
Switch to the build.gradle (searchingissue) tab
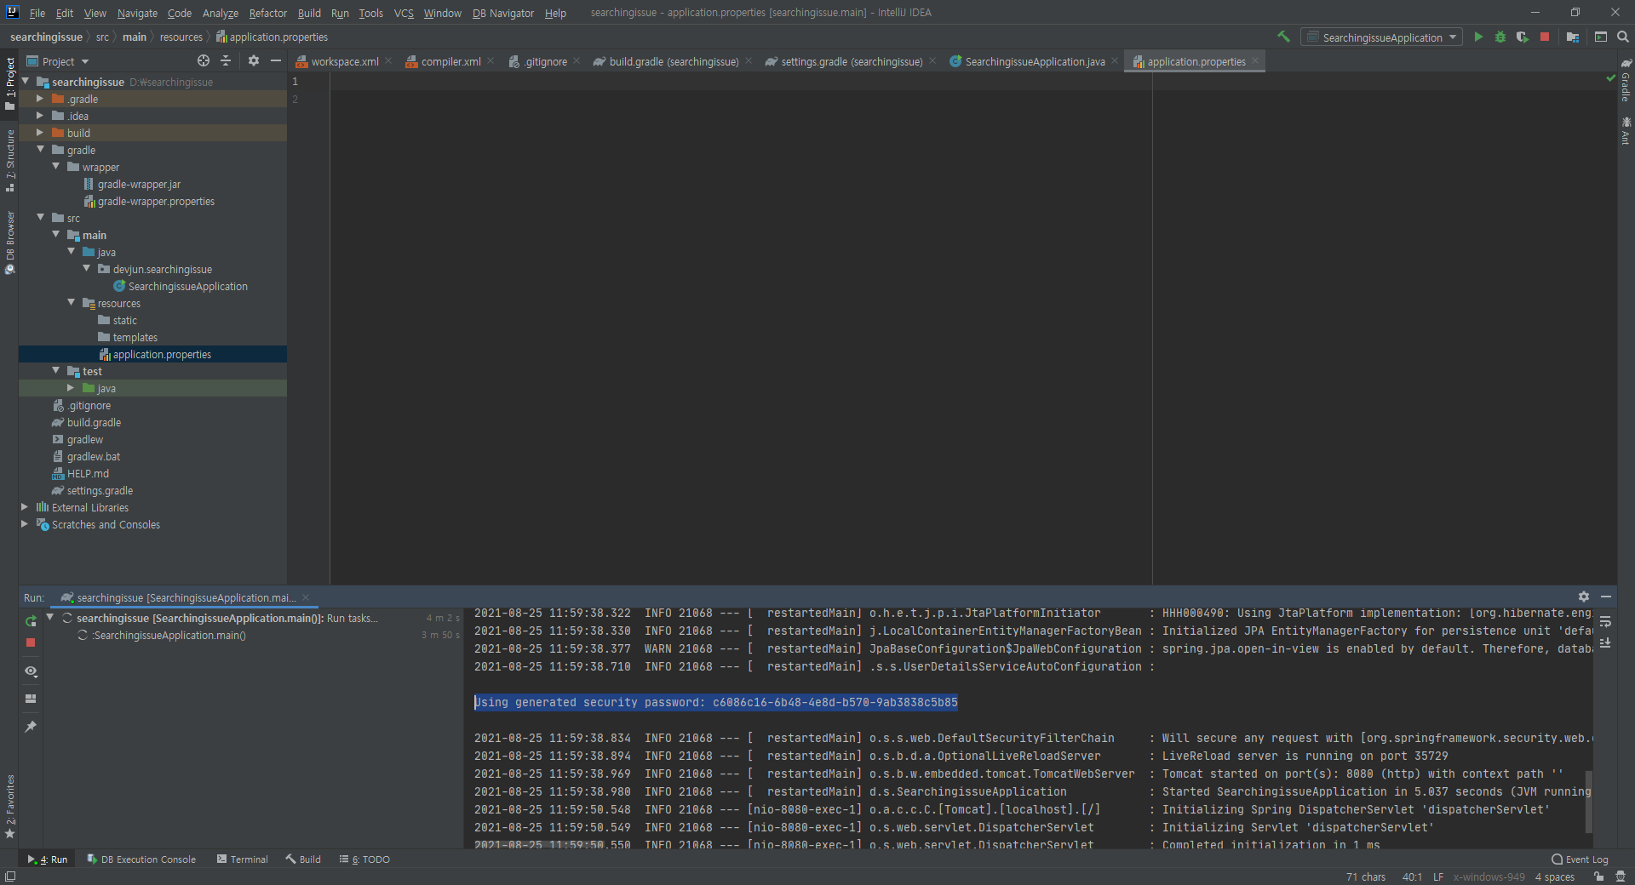click(673, 60)
